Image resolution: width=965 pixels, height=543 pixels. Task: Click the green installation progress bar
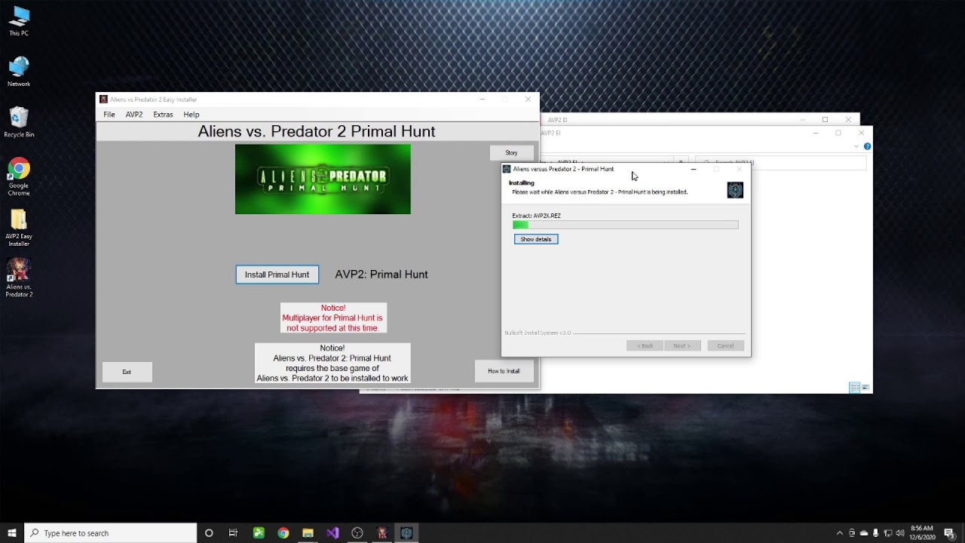626,225
